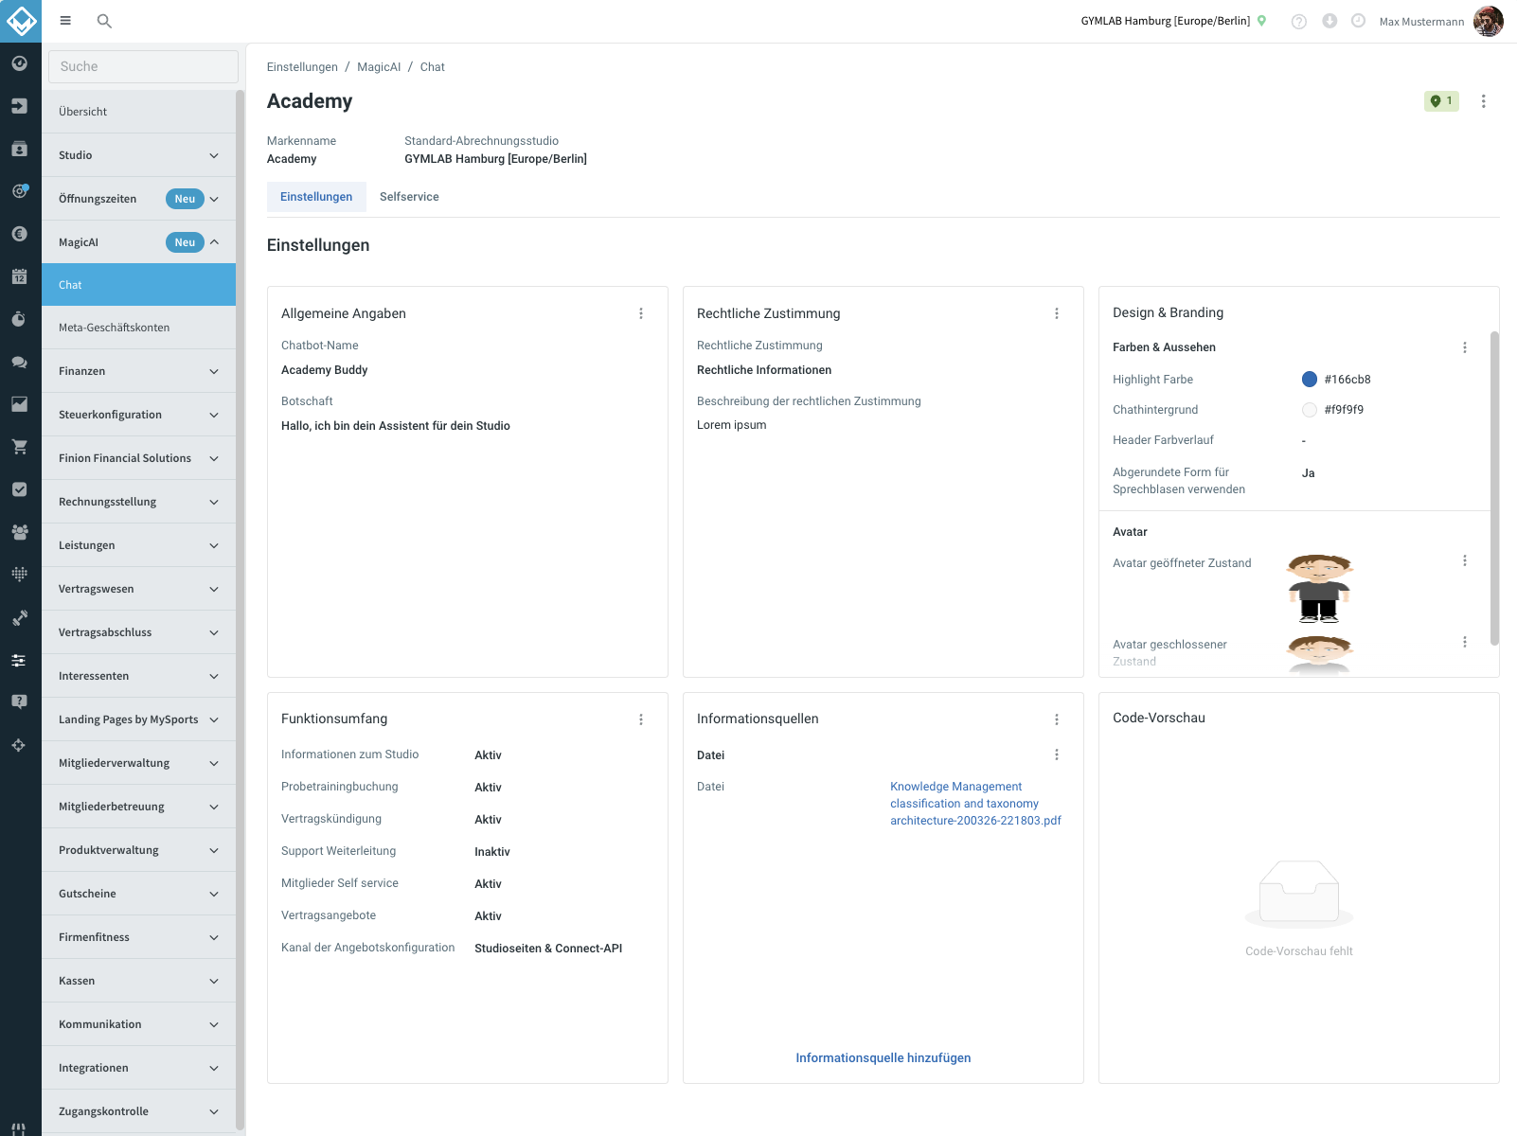Viewport: 1517px width, 1136px height.
Task: Open Informationsquellen card options menu
Action: [1057, 719]
